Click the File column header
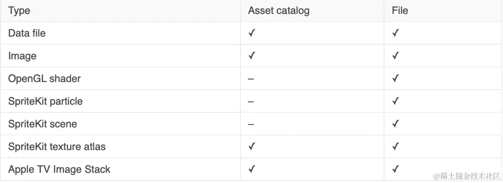 click(x=400, y=11)
